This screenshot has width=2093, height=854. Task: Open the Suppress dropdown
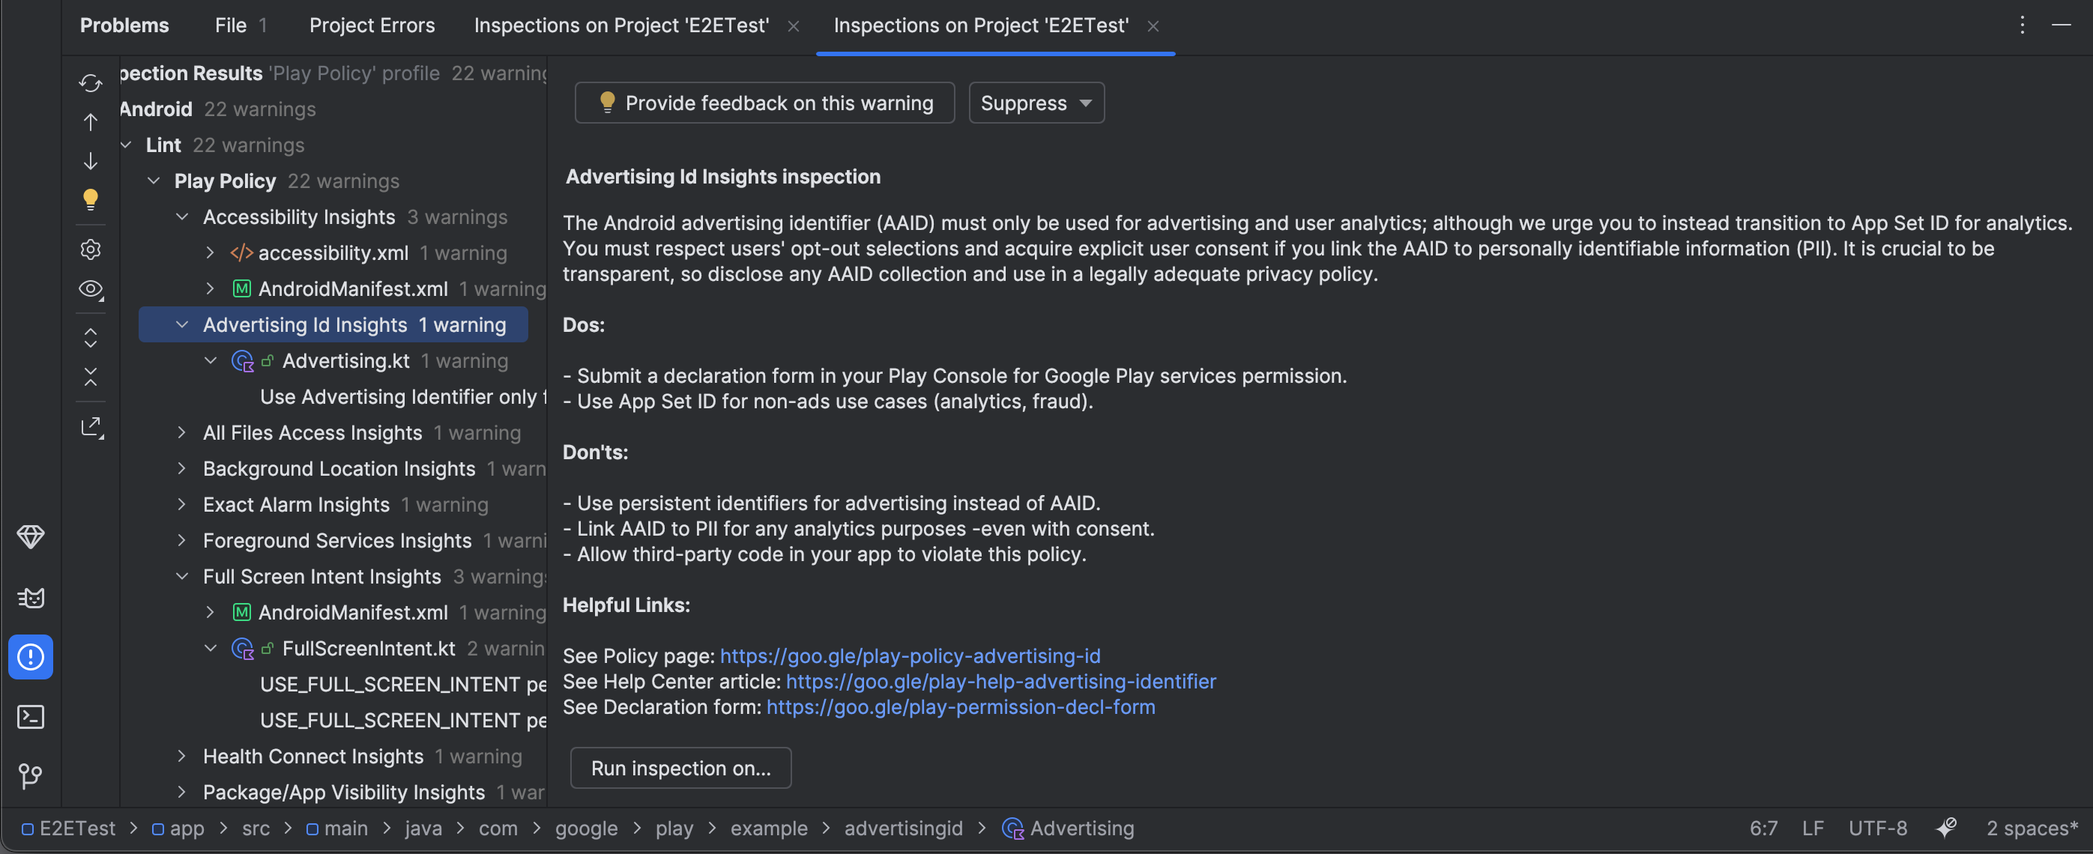tap(1036, 103)
